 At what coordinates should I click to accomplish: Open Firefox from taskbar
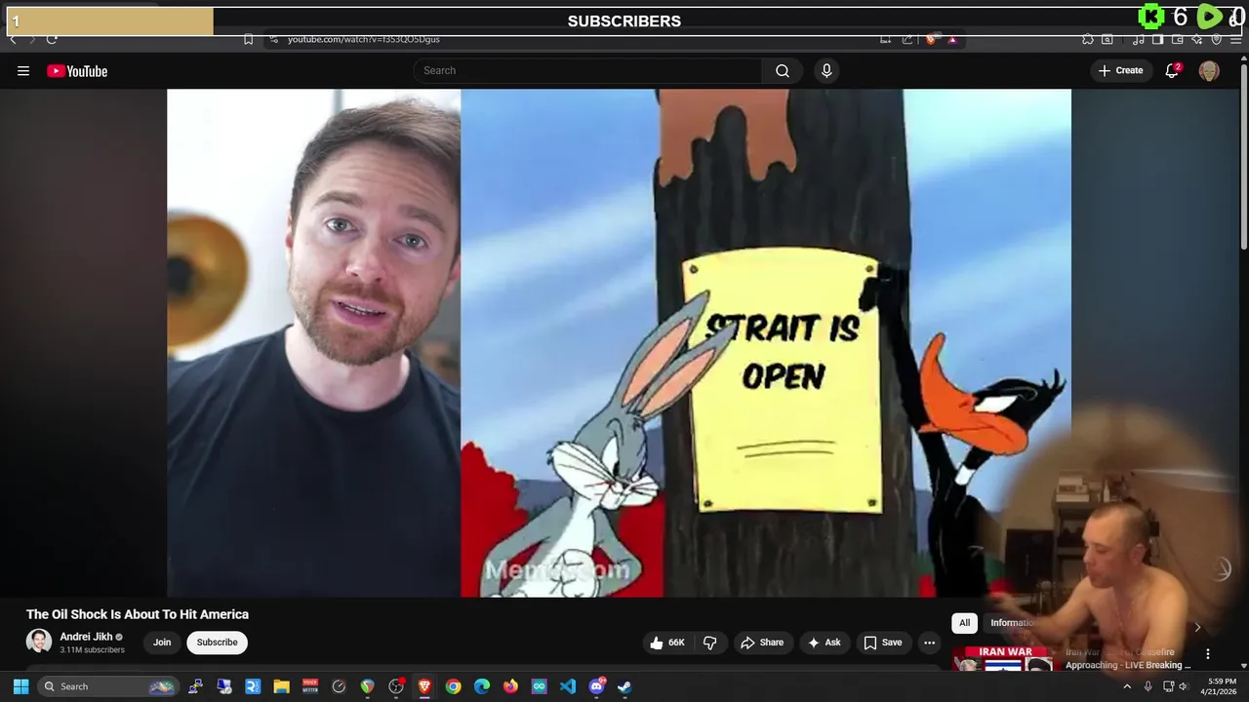[x=510, y=686]
